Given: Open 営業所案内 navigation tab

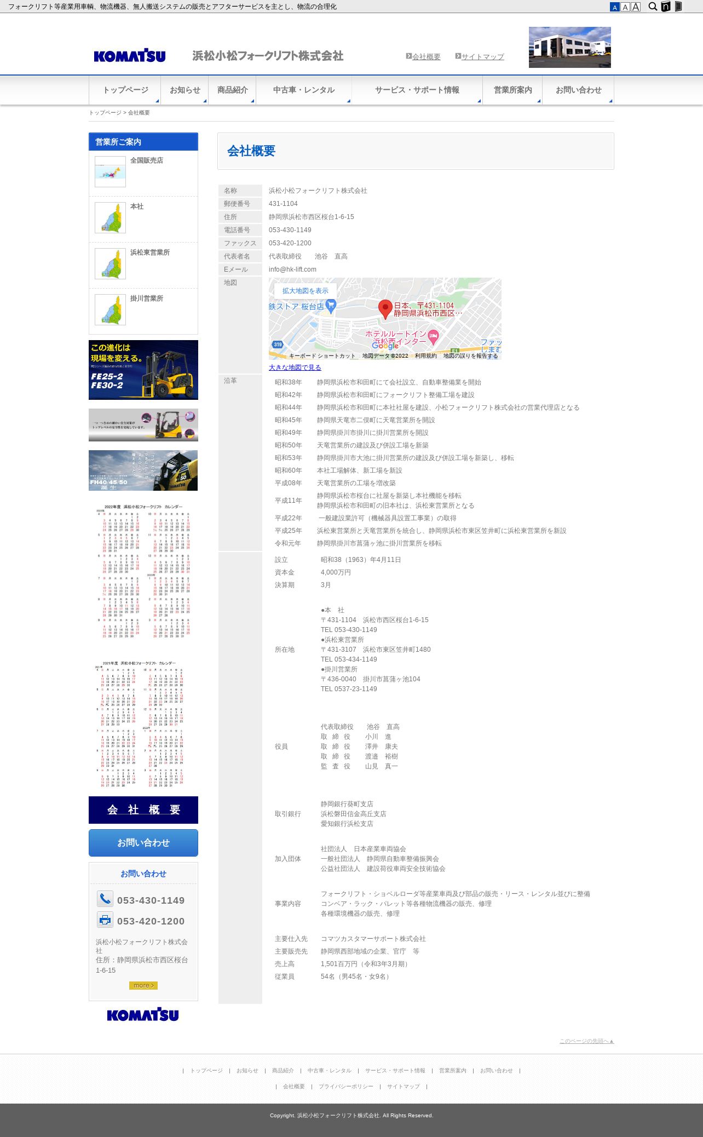Looking at the screenshot, I should (513, 90).
